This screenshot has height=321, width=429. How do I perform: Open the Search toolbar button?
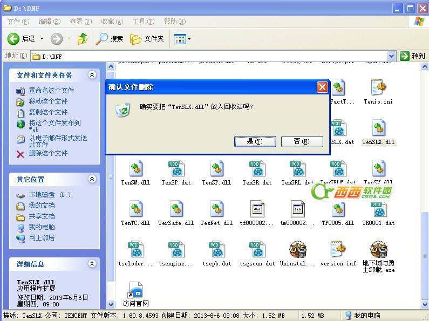[x=110, y=39]
